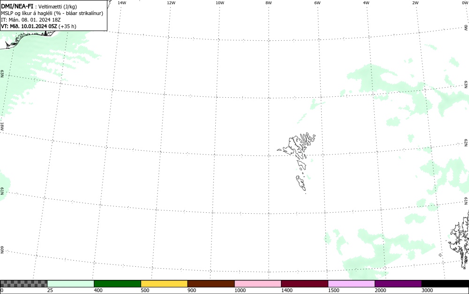Select the brown 900–1000 legend swatch
This screenshot has height=294, width=469.
click(211, 284)
